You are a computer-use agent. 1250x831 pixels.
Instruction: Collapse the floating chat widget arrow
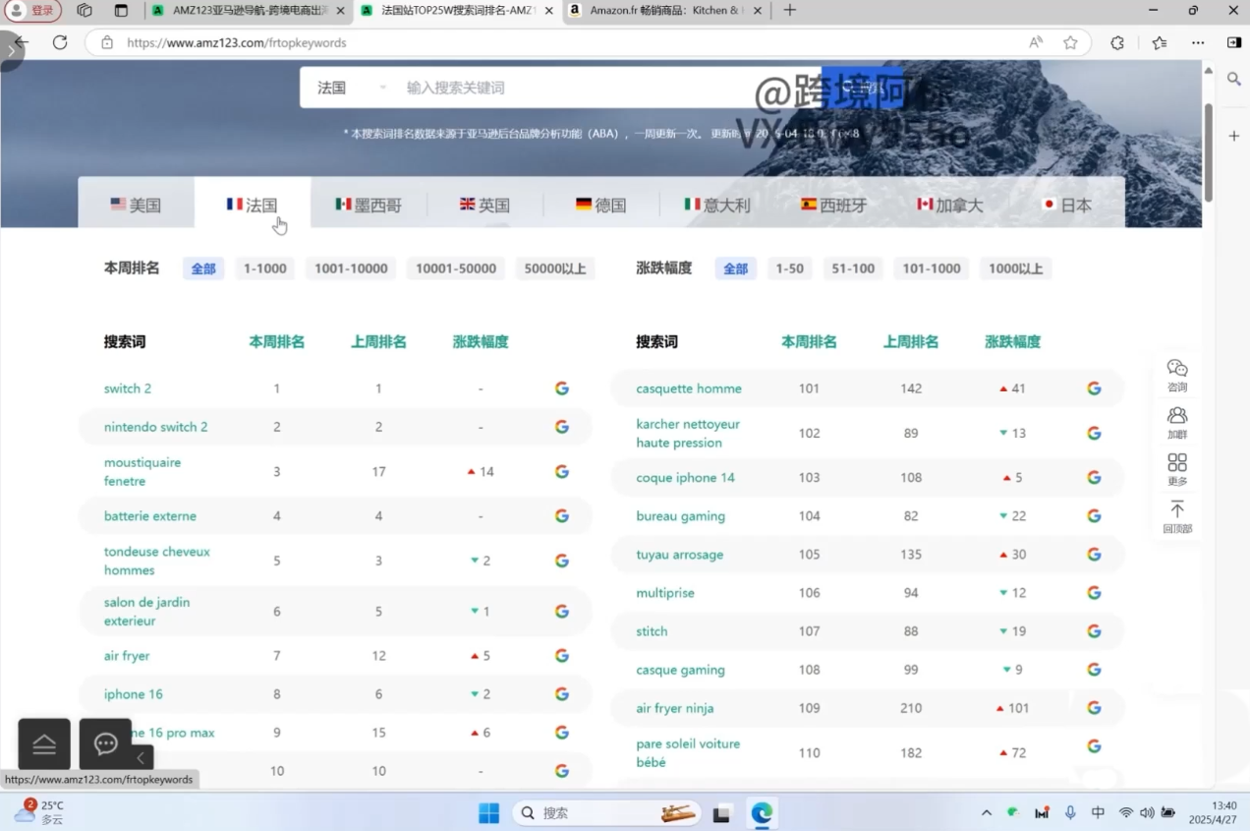pos(141,757)
